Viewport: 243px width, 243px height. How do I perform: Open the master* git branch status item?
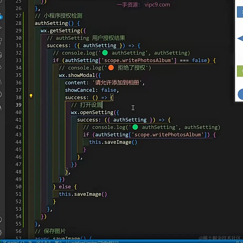click(11, 242)
